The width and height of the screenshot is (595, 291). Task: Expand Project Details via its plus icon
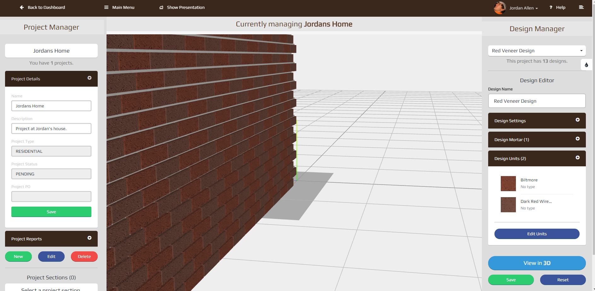[90, 78]
